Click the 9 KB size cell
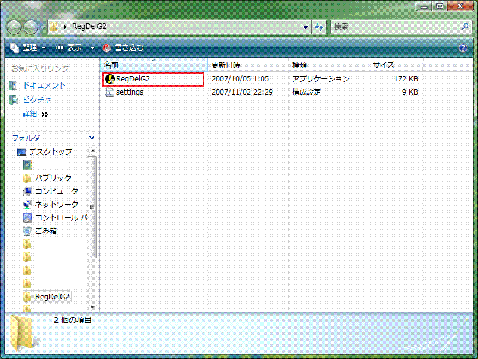The width and height of the screenshot is (478, 359). [410, 92]
